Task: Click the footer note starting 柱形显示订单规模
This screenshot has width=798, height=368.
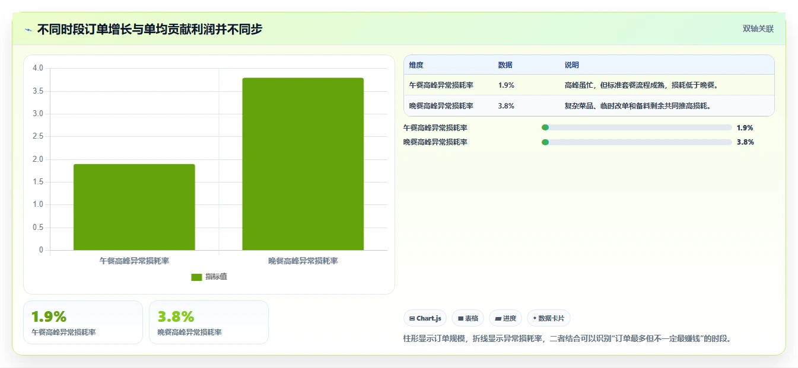Action: click(x=568, y=339)
